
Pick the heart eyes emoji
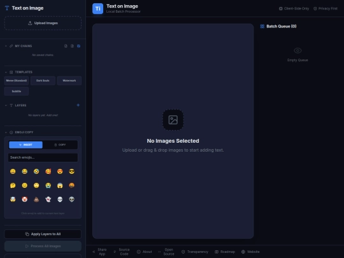point(60,171)
